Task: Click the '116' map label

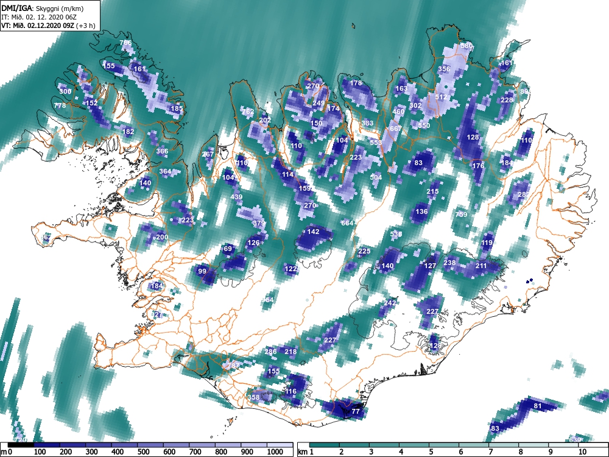Action: [x=290, y=391]
